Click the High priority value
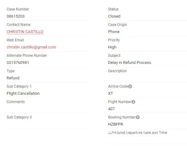Screen dimensions: 187x146 coord(112,47)
